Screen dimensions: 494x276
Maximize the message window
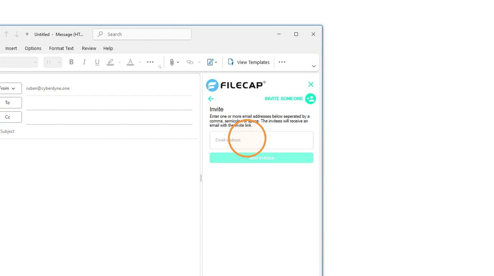[296, 34]
